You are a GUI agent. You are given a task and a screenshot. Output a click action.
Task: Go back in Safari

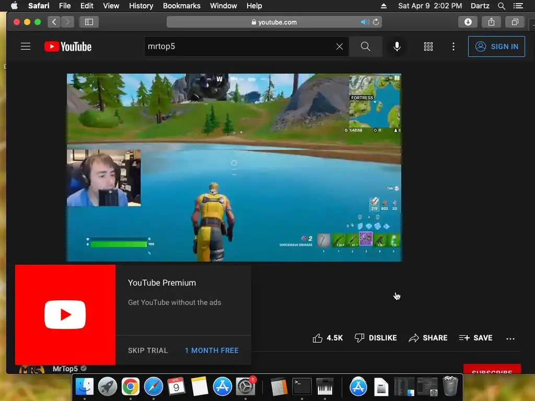[x=54, y=22]
